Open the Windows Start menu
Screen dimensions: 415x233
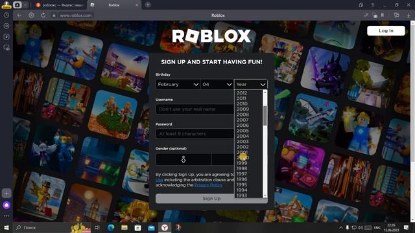point(6,227)
